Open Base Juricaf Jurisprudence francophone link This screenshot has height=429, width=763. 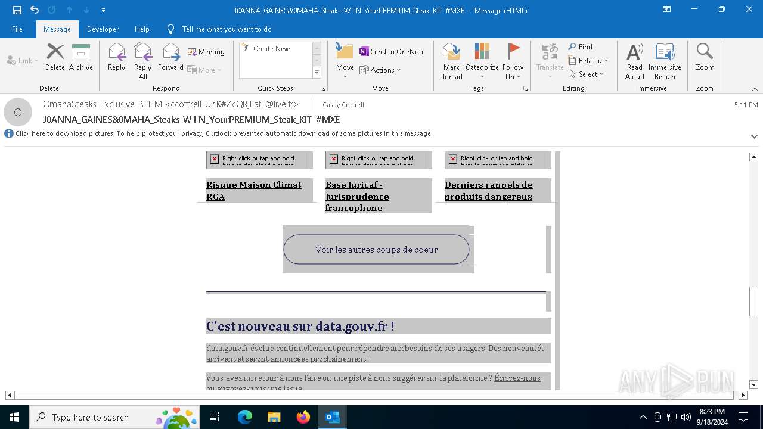[357, 196]
